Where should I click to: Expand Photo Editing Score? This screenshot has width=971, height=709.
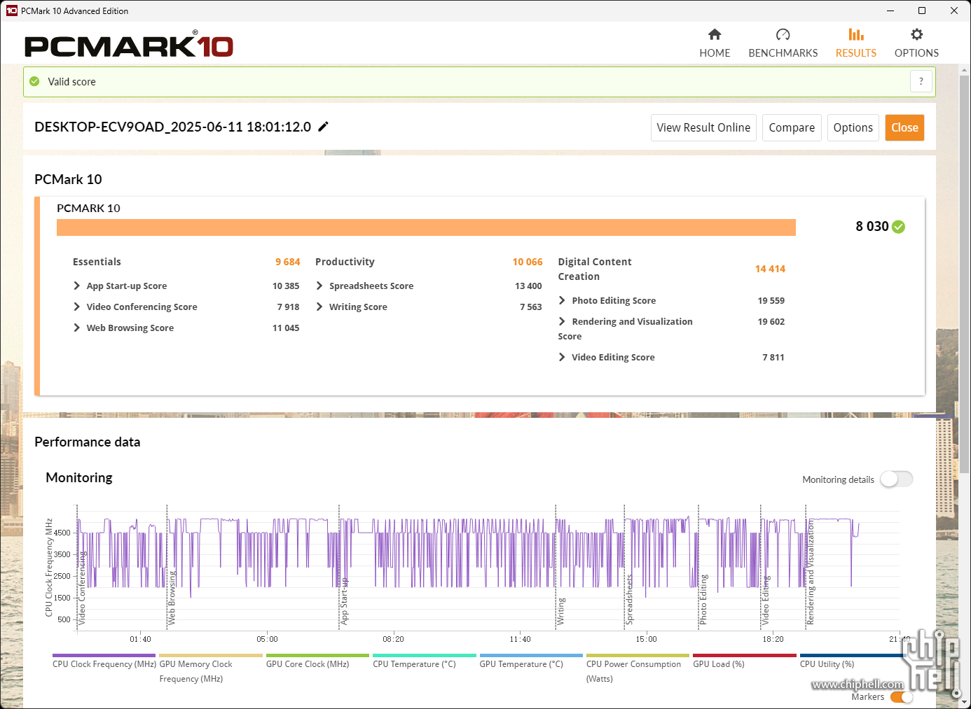562,300
